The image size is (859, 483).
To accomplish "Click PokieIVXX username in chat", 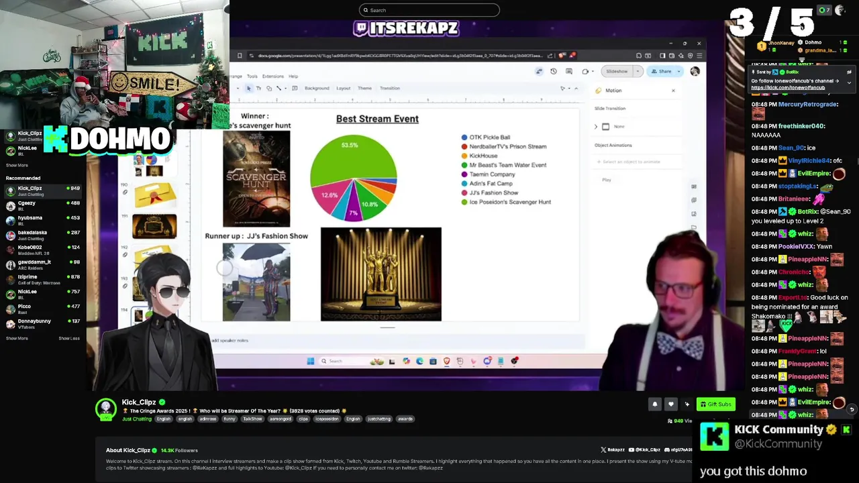I will click(796, 247).
